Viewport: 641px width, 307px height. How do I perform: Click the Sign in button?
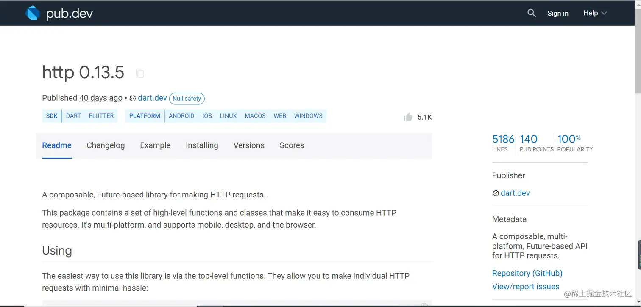(x=558, y=13)
